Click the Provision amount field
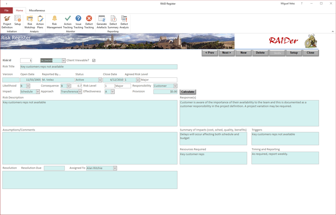The height and width of the screenshot is (215, 336). coord(165,92)
